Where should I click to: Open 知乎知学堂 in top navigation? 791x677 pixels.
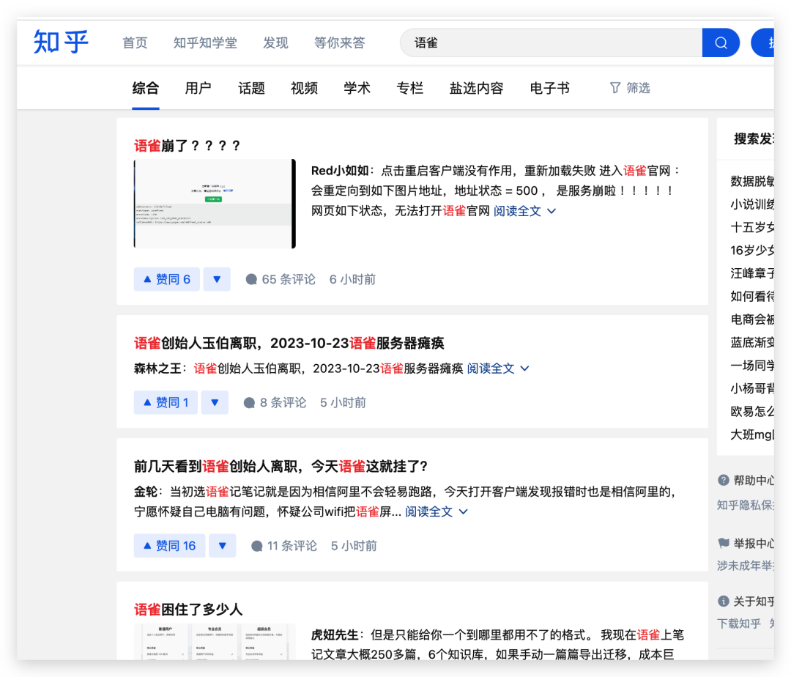(x=205, y=43)
